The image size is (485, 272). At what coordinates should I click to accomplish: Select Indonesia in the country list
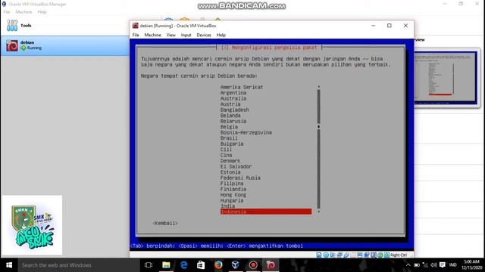(x=266, y=212)
